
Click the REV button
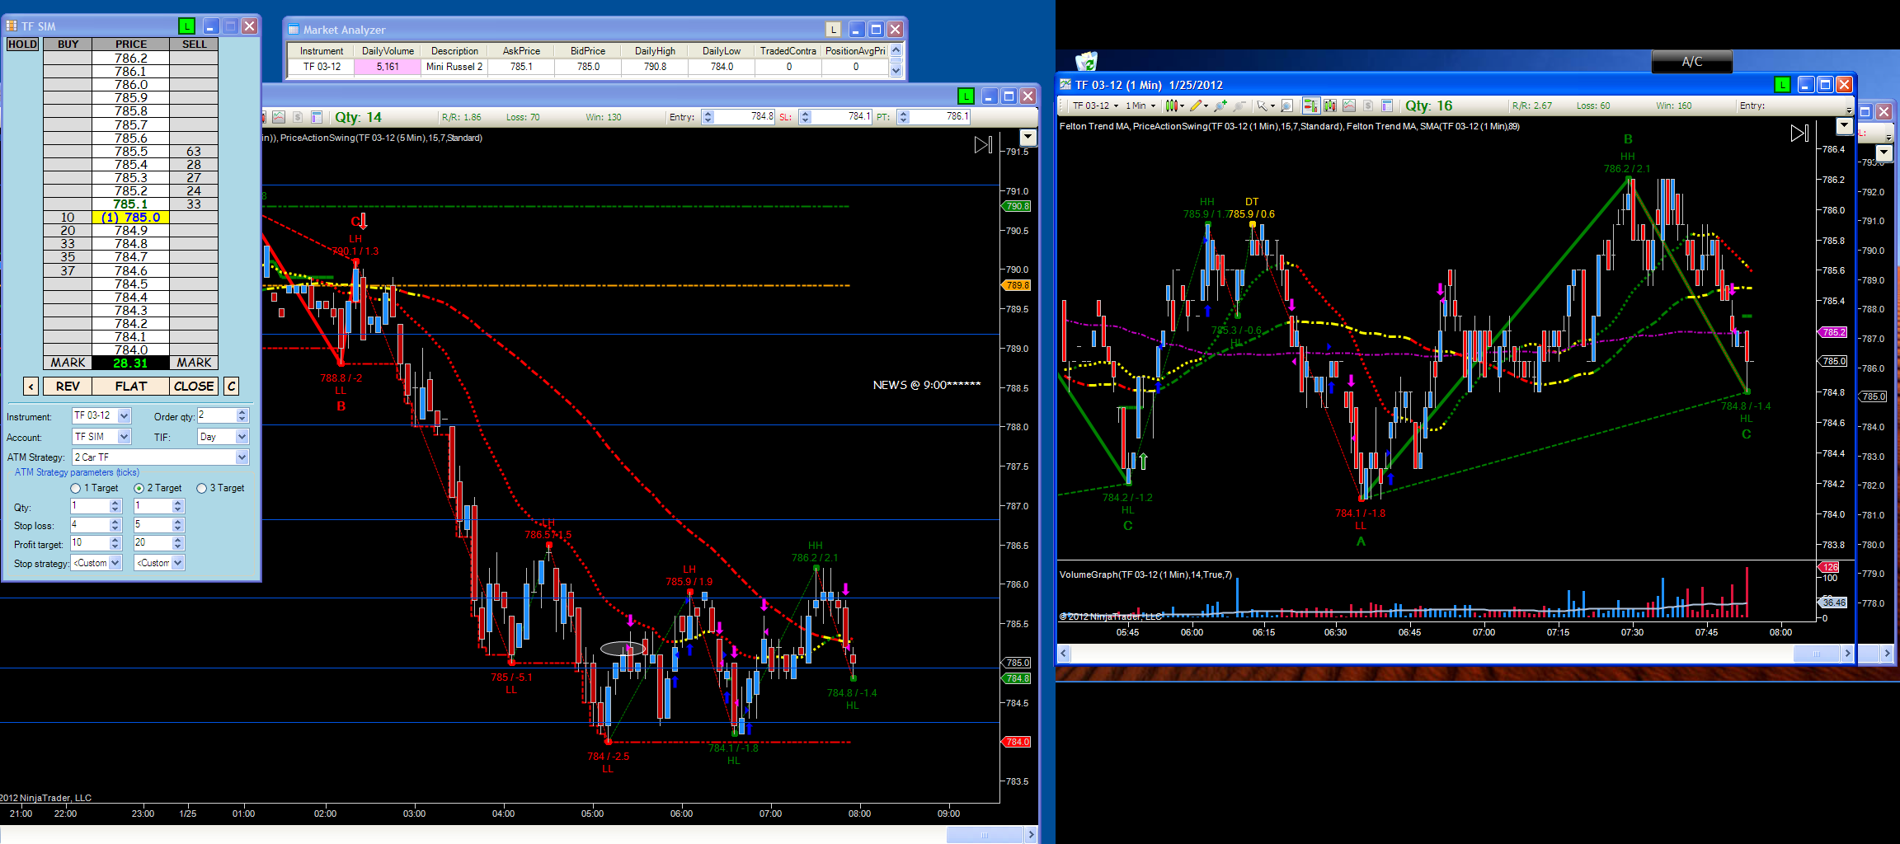(x=68, y=386)
